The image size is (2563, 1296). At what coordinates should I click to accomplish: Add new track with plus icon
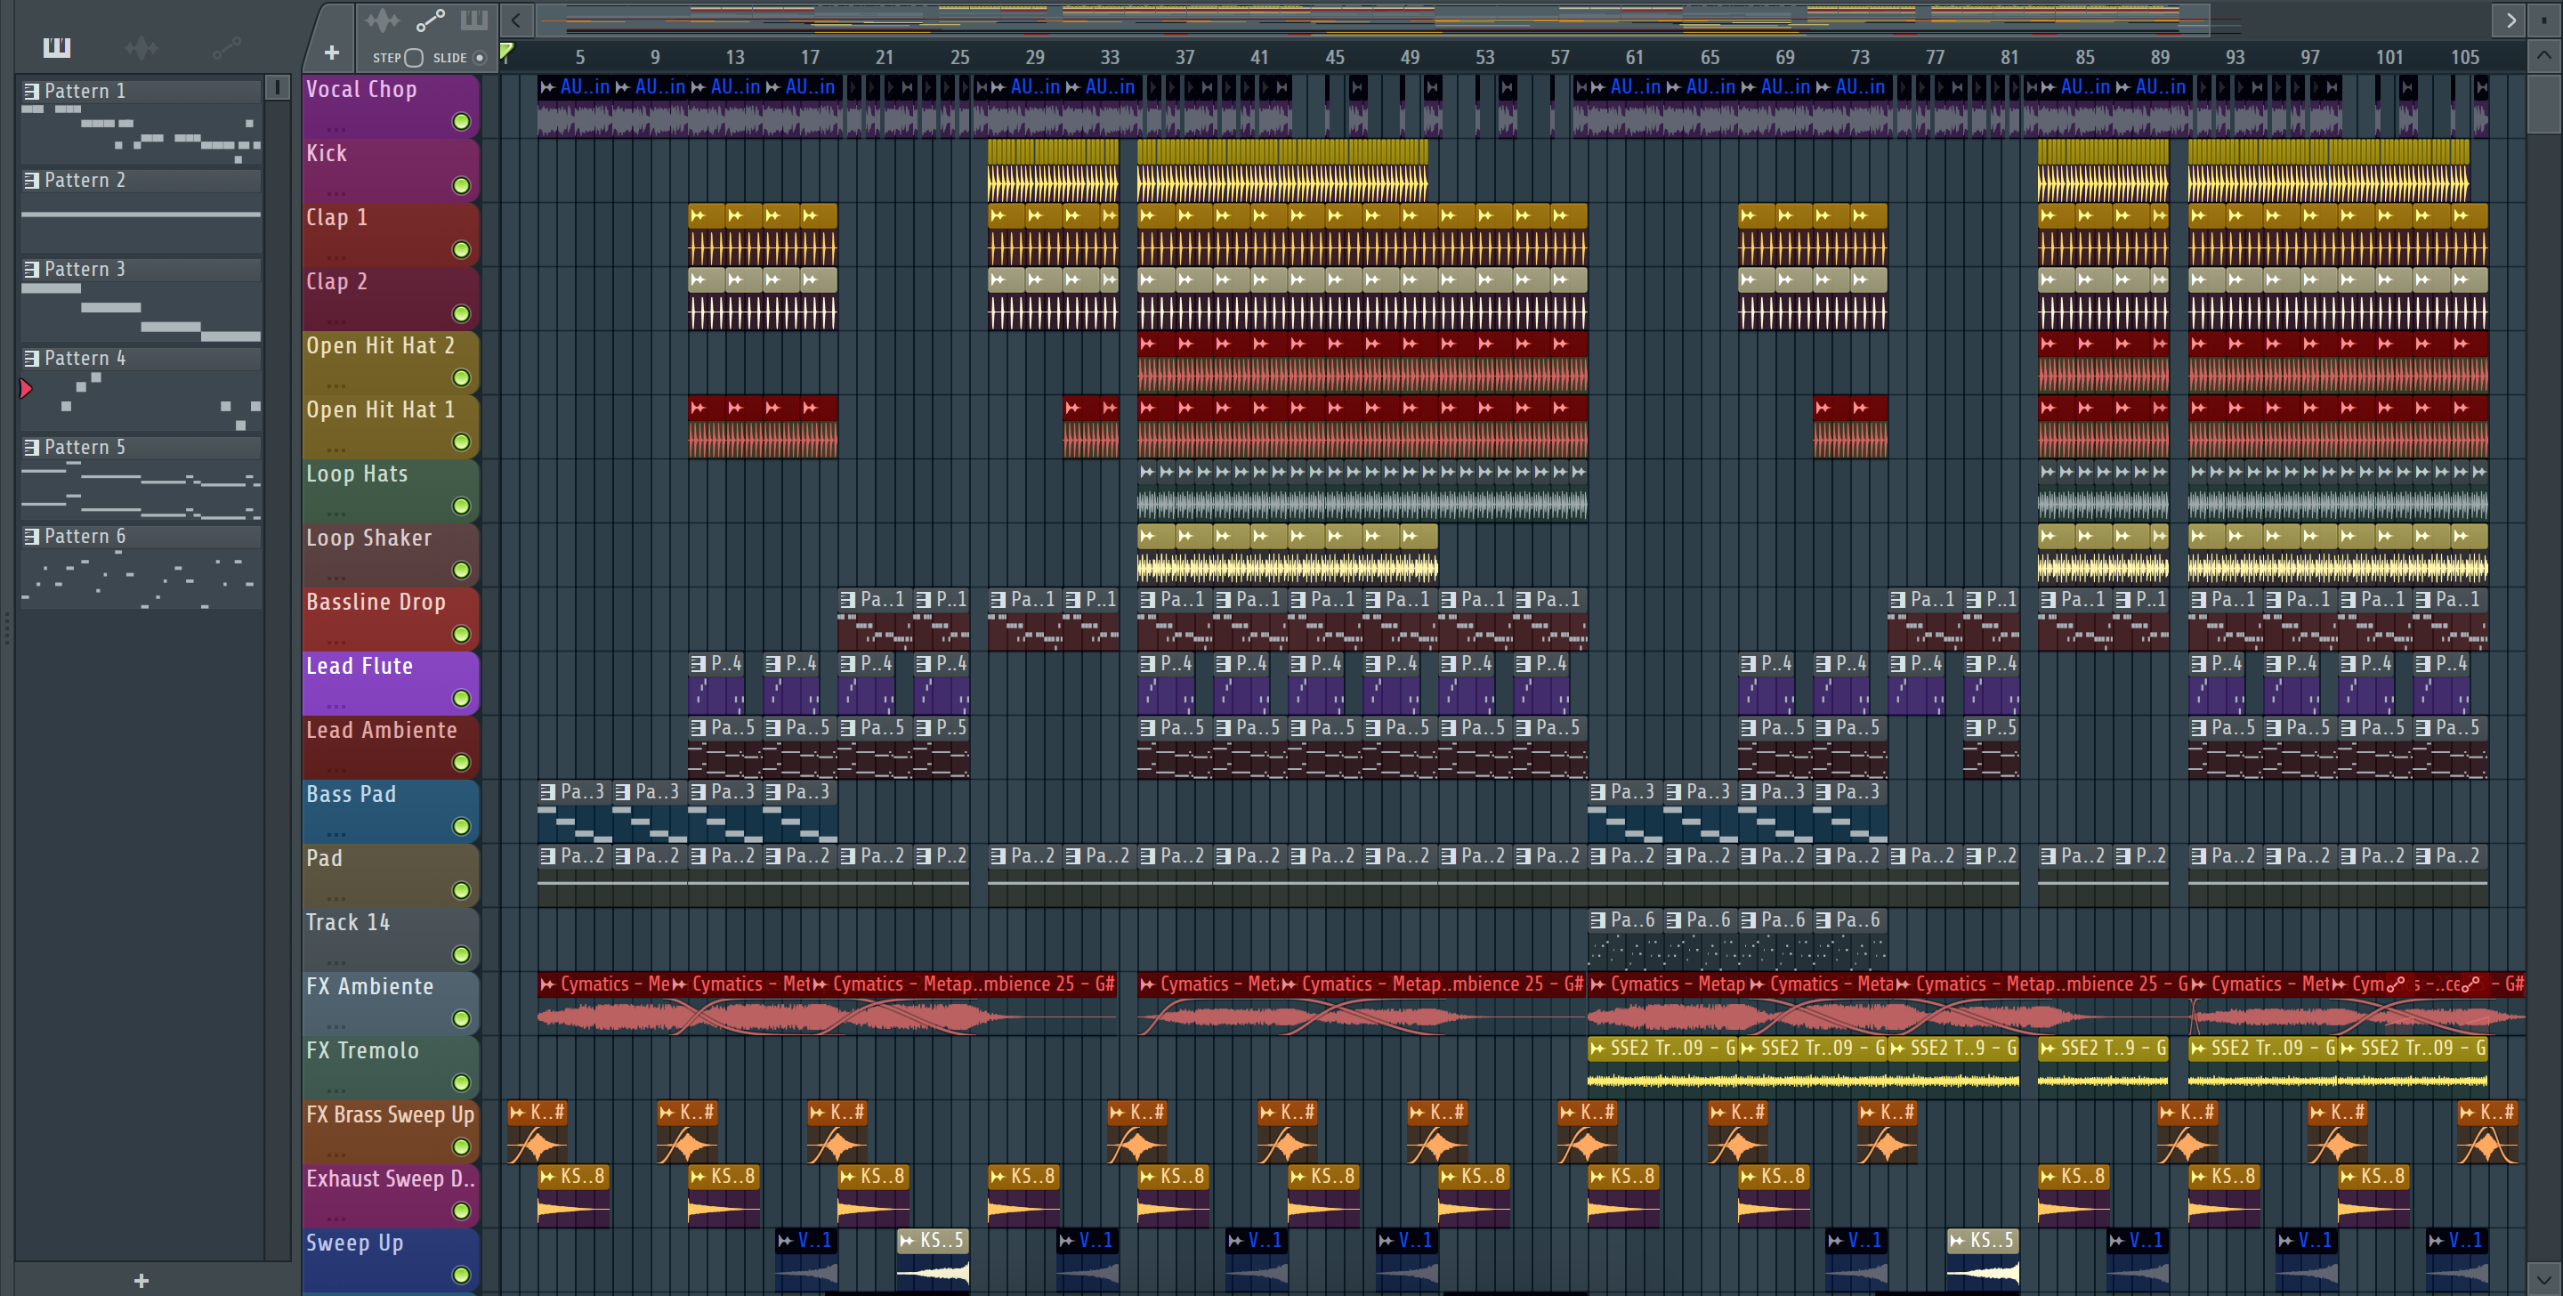pos(331,53)
